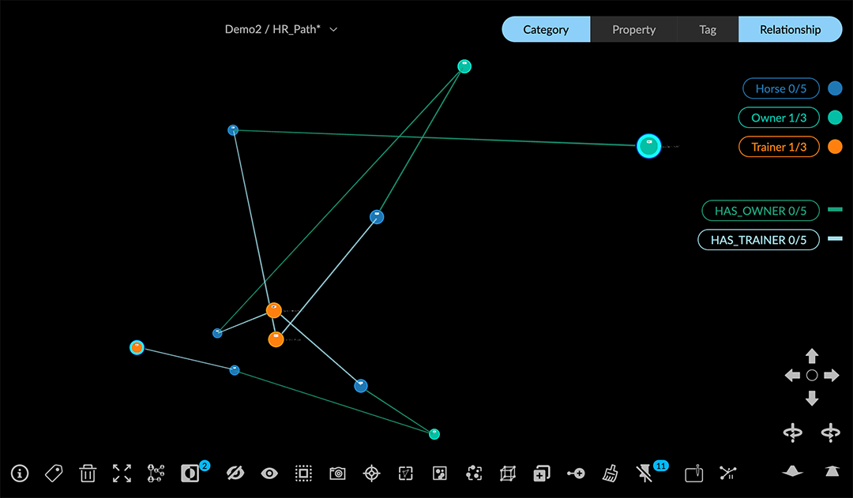This screenshot has height=498, width=853.
Task: Click the open eye show icon
Action: 269,473
